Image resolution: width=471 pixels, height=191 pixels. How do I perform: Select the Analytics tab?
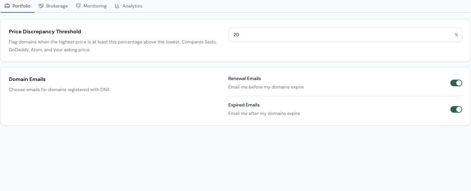pos(129,6)
